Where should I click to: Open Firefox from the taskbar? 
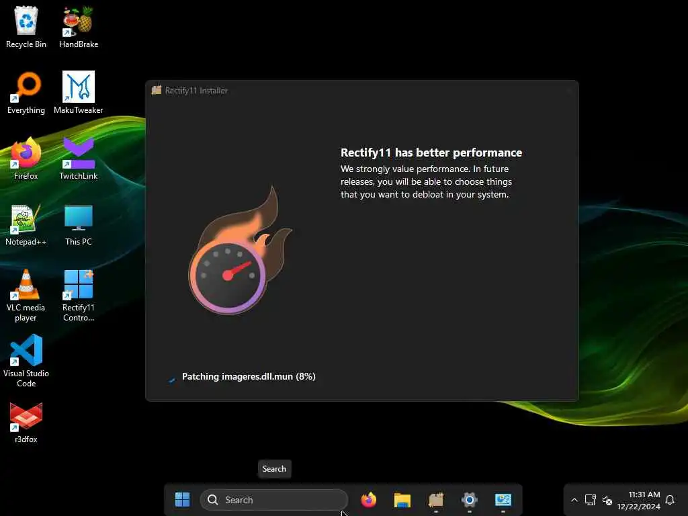(369, 500)
